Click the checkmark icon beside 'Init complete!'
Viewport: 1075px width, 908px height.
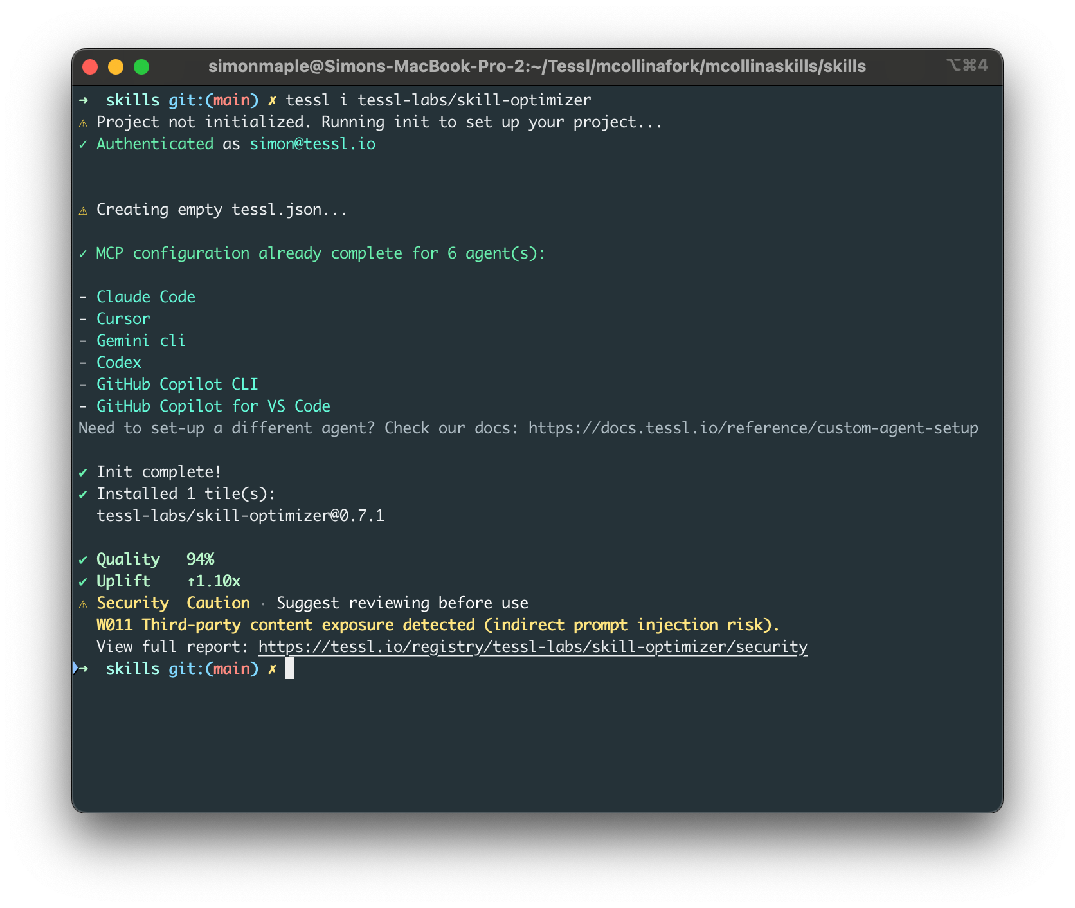tap(83, 473)
